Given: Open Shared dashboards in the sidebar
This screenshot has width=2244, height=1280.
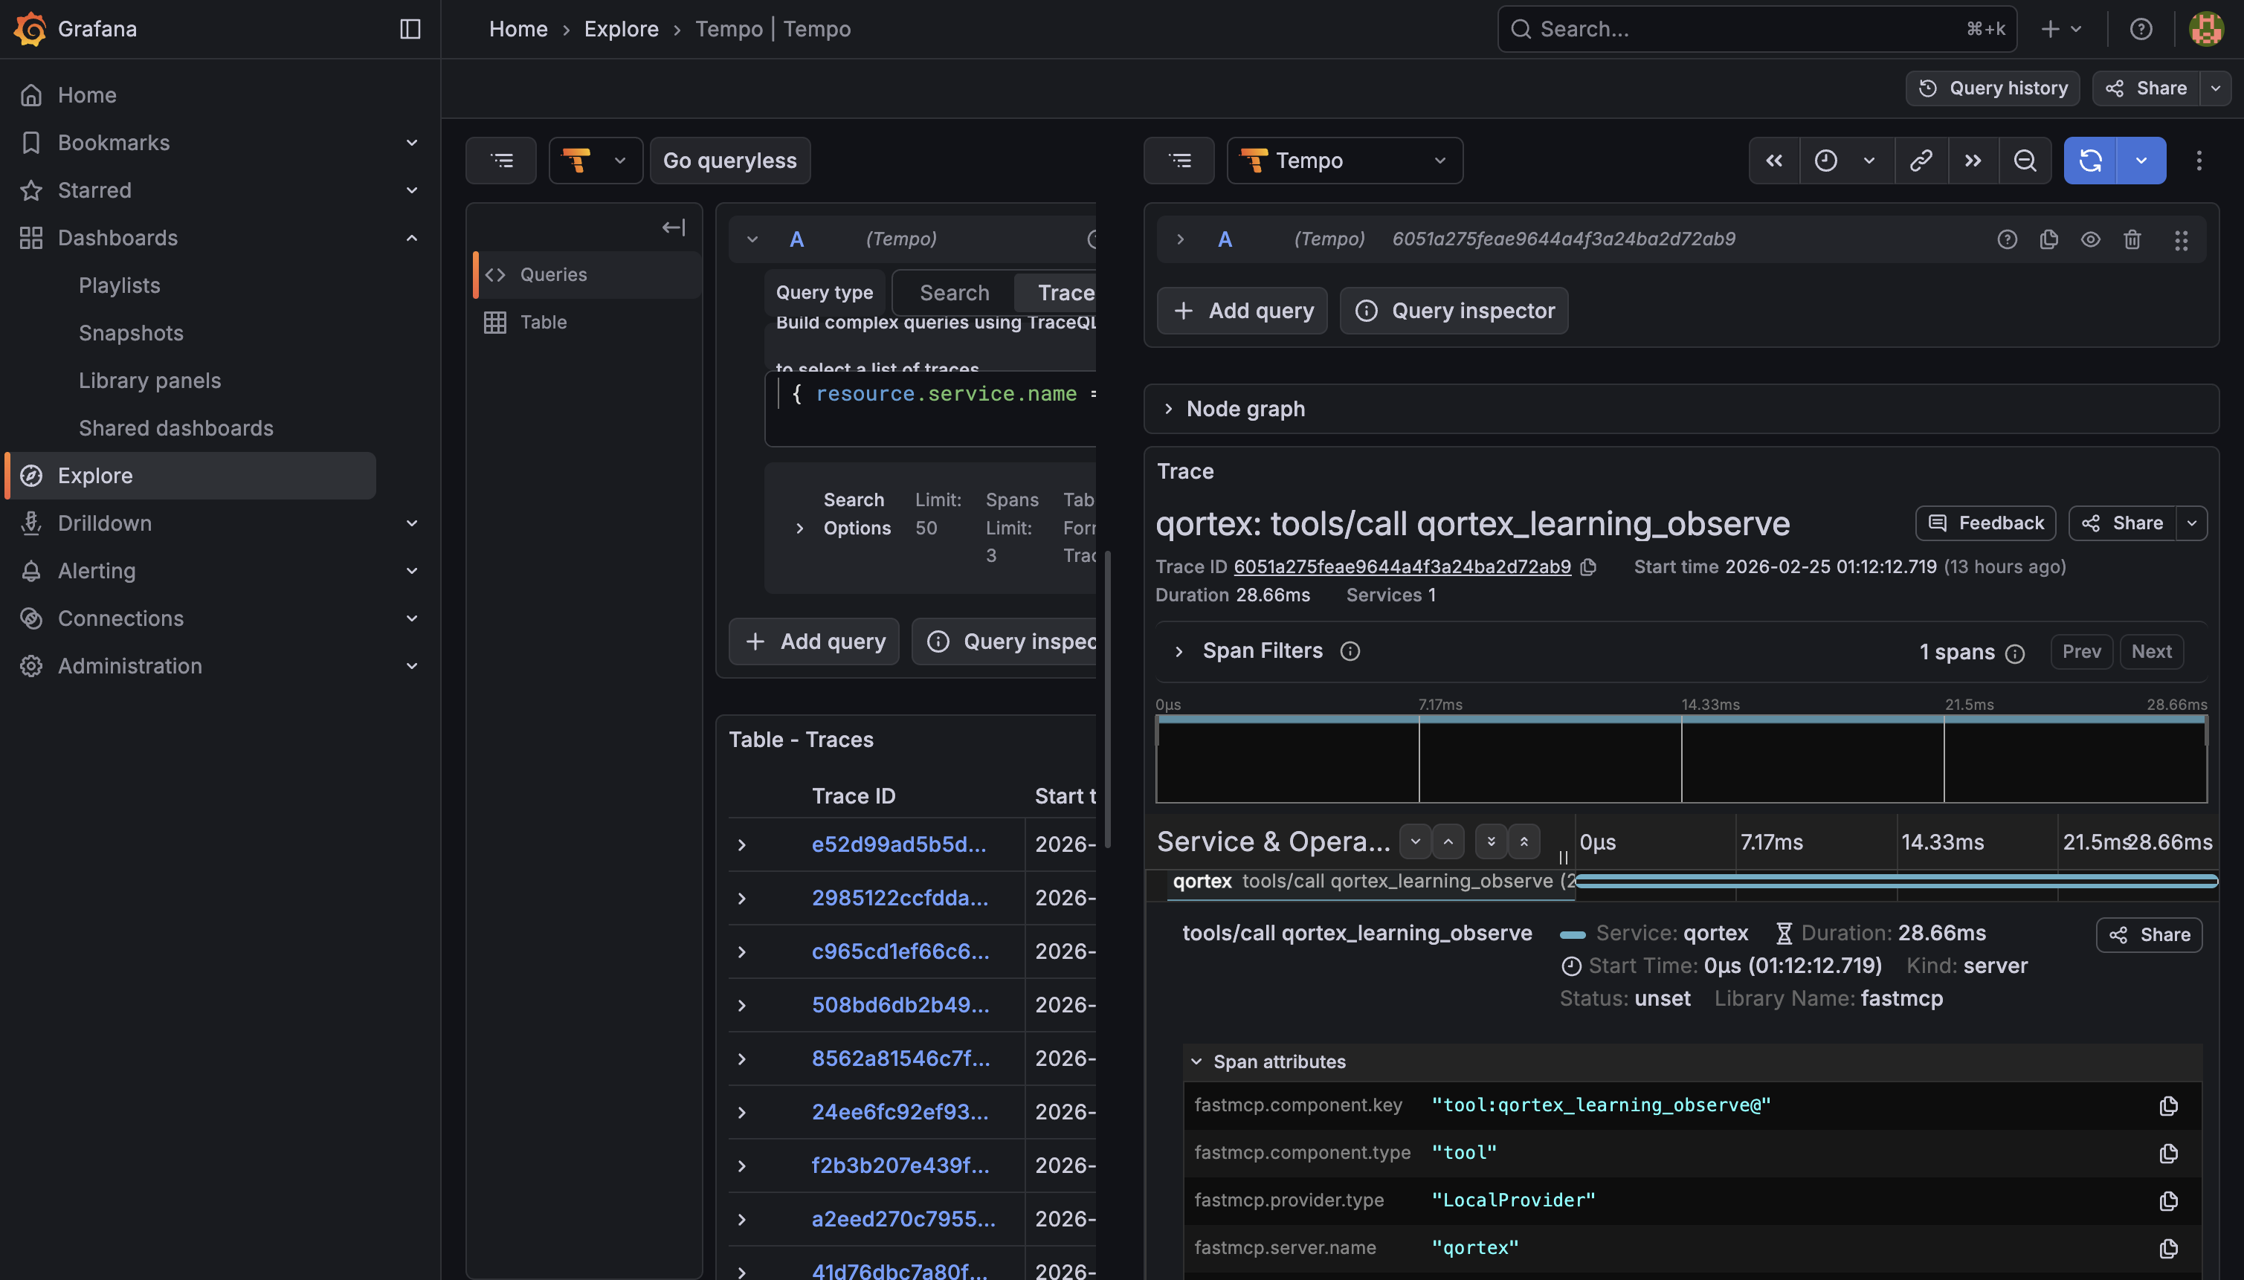Looking at the screenshot, I should click(x=176, y=428).
